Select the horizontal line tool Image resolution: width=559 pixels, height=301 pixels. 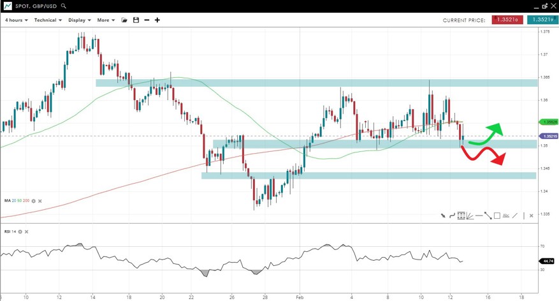[x=479, y=216]
